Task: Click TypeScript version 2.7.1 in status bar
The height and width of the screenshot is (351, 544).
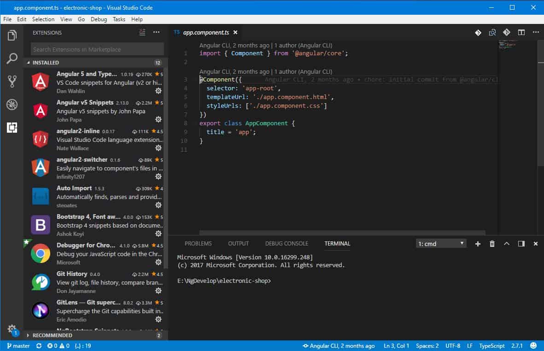Action: (516, 346)
